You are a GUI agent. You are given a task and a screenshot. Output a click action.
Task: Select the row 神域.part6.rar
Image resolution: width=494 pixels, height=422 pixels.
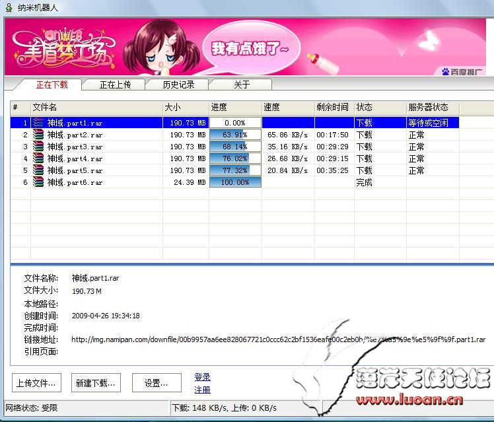point(234,182)
